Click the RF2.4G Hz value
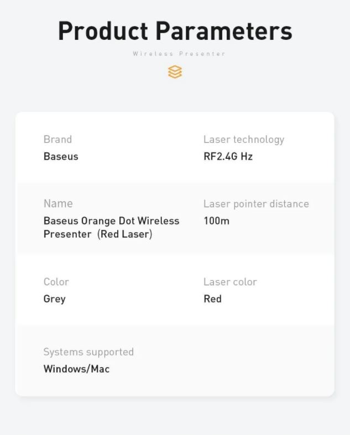Image resolution: width=350 pixels, height=435 pixels. (x=228, y=157)
